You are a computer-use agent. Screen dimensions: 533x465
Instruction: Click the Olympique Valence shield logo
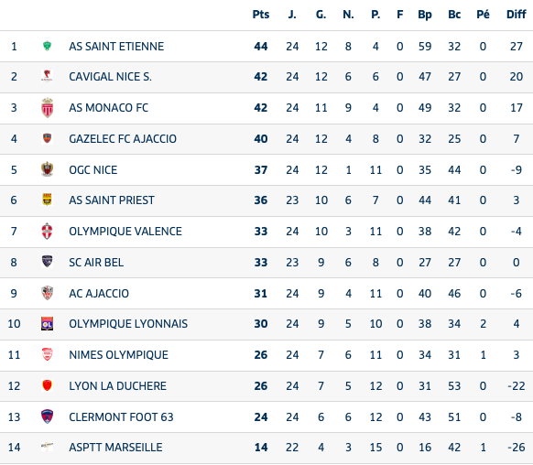click(x=48, y=231)
